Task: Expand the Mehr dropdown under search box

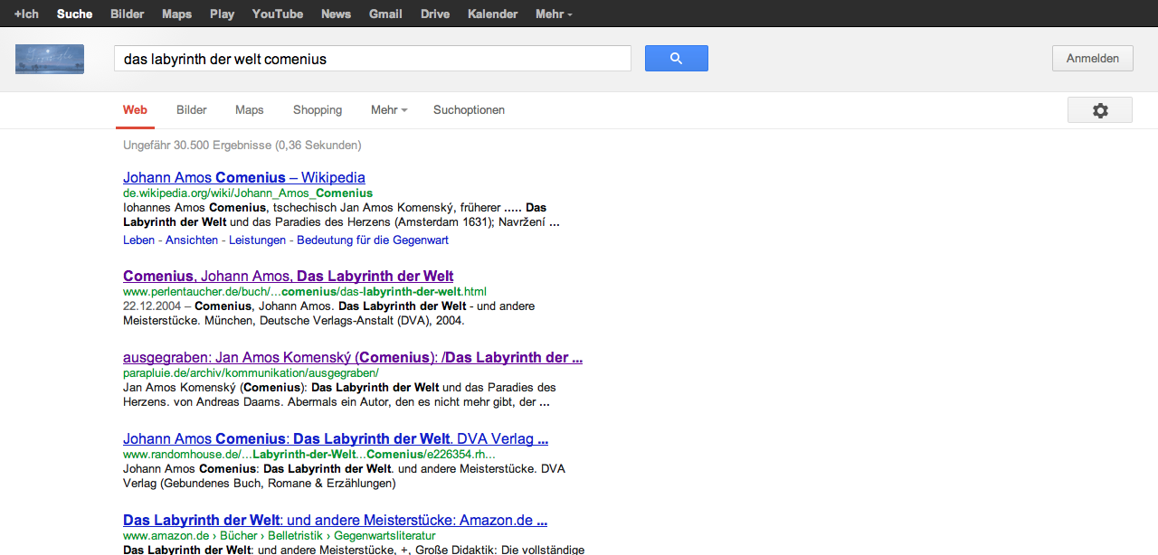Action: tap(388, 110)
